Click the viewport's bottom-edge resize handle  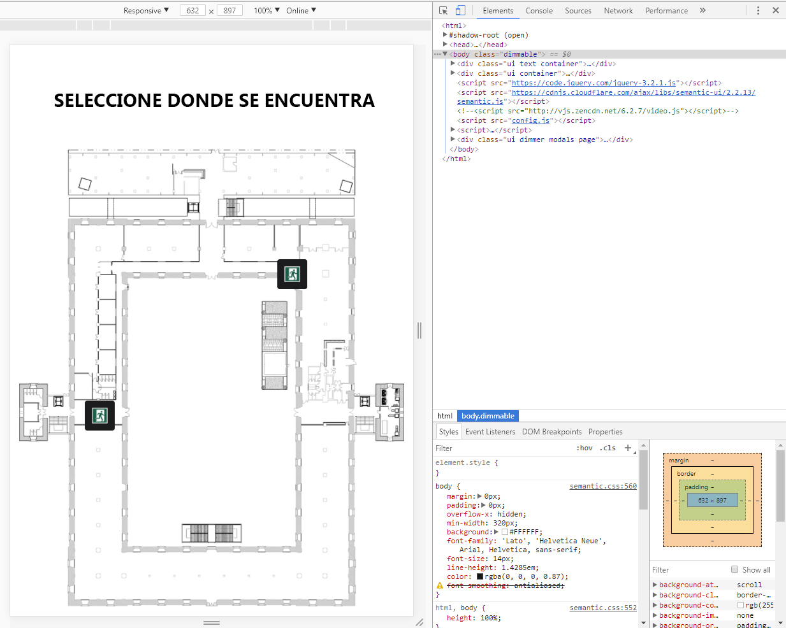[212, 622]
